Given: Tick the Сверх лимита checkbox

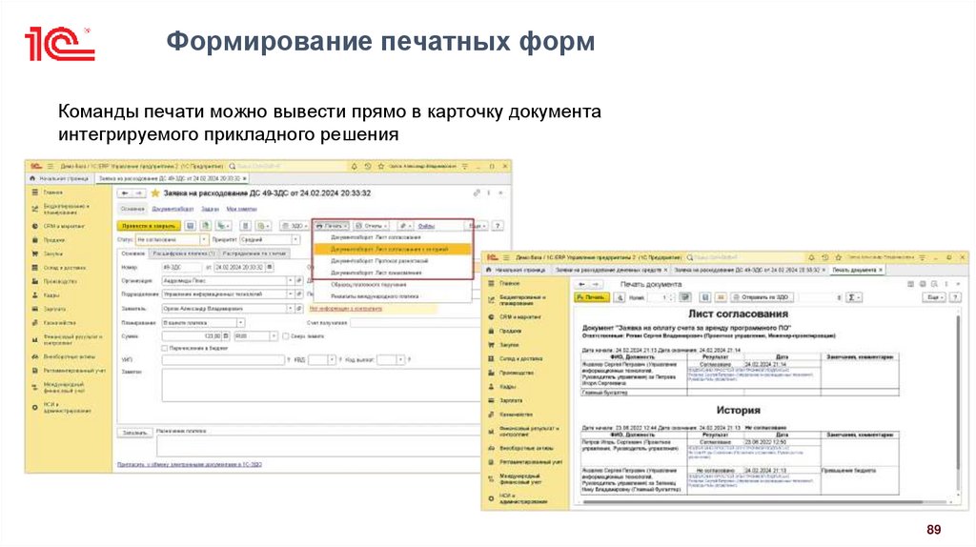Looking at the screenshot, I should coord(286,336).
